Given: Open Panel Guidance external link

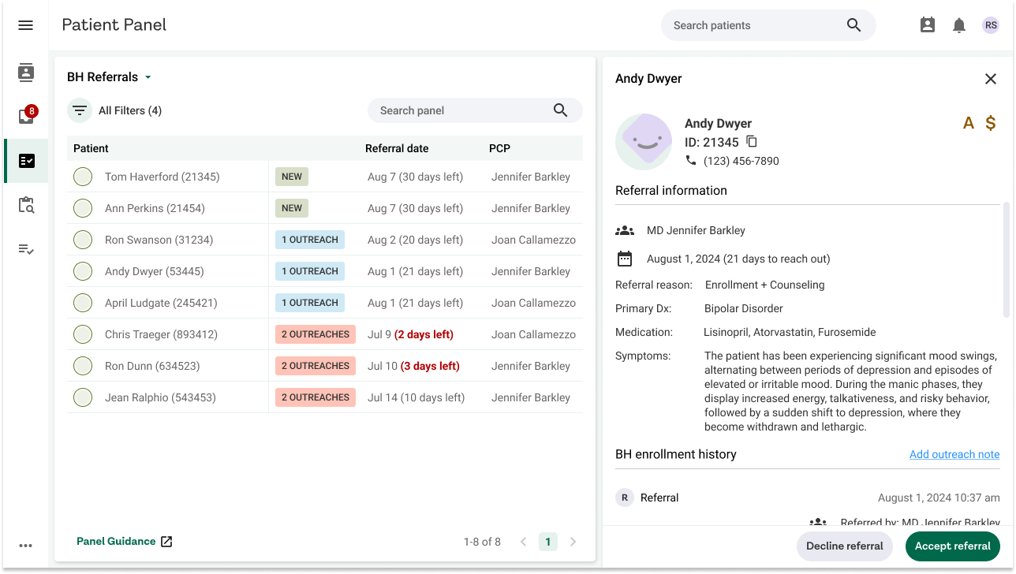Looking at the screenshot, I should (x=125, y=542).
